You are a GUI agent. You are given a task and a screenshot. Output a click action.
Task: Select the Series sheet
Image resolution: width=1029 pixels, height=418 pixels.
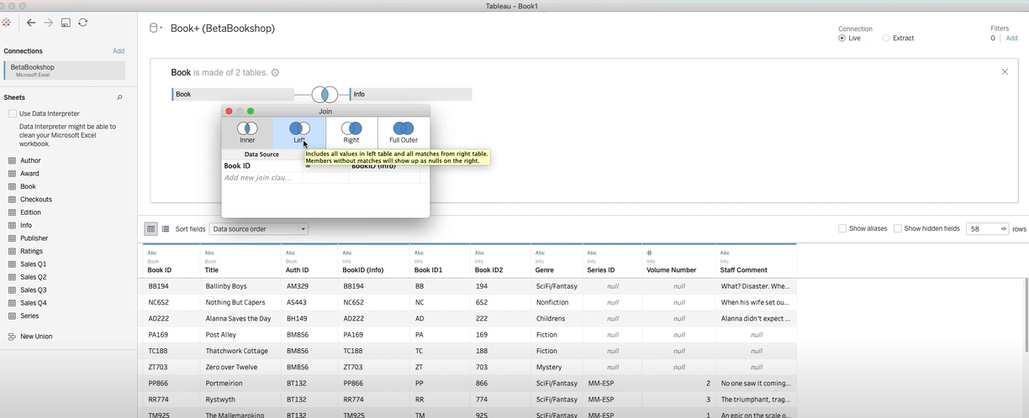pos(29,316)
